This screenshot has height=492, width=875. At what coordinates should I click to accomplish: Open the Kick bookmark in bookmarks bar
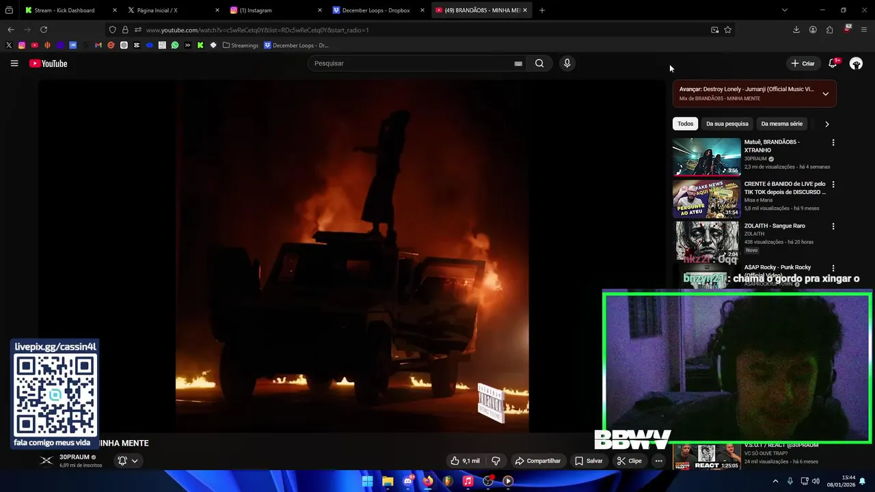pos(200,46)
